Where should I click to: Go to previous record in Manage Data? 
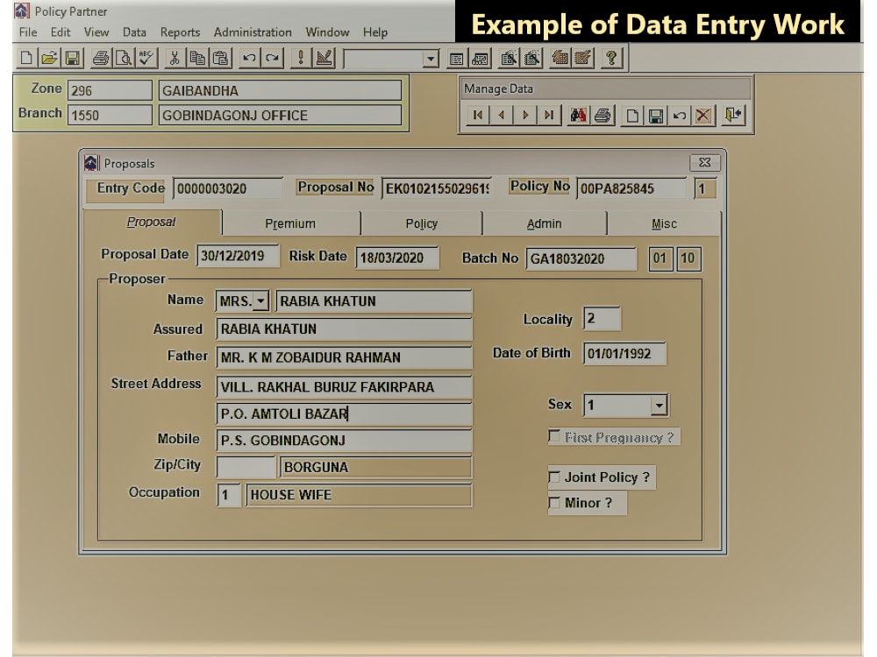(502, 115)
